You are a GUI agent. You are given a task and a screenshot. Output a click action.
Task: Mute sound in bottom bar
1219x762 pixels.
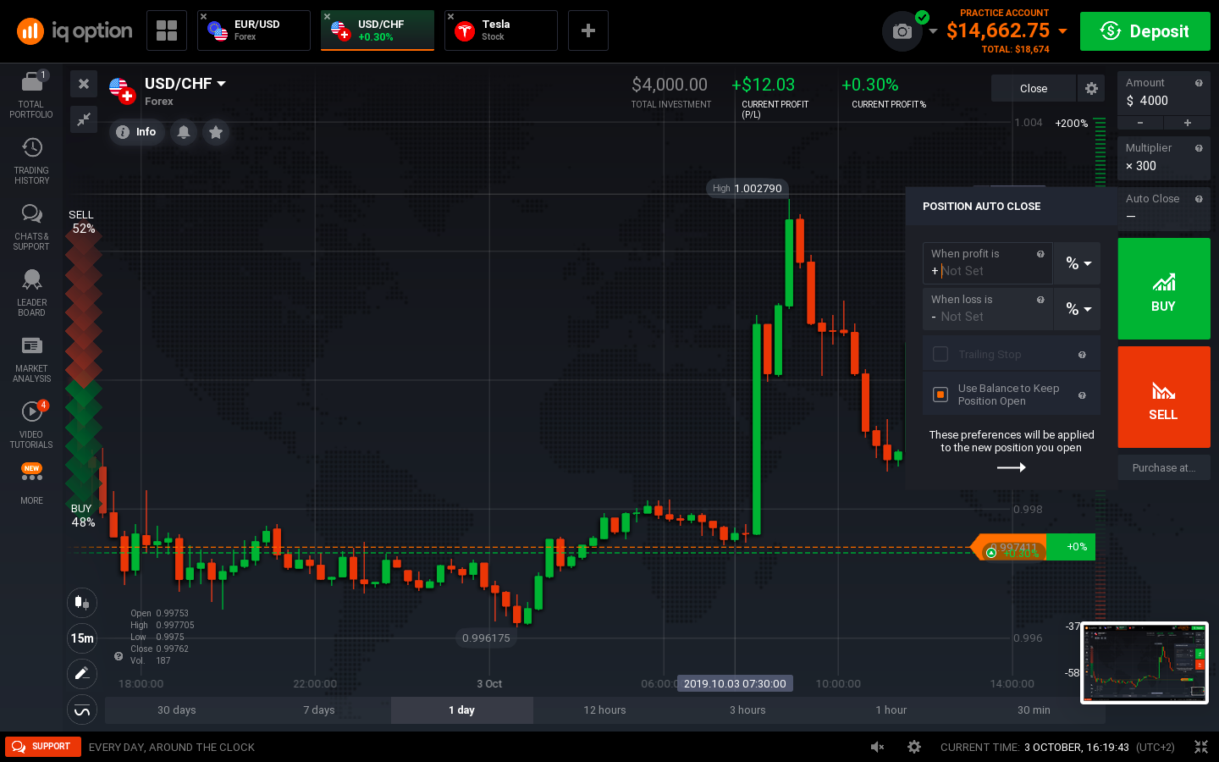click(x=878, y=747)
